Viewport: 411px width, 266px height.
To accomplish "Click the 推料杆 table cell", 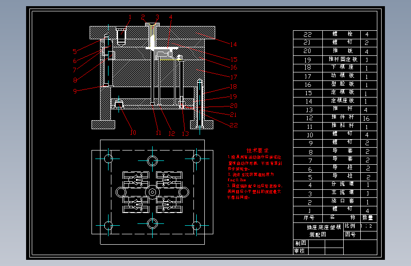I will tap(341, 126).
